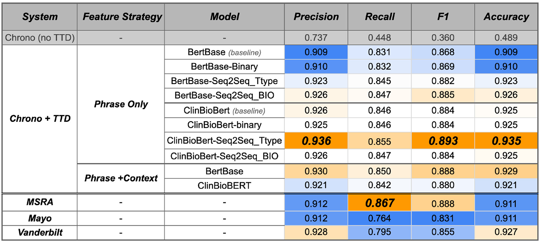Select the Recall column header
The height and width of the screenshot is (243, 540).
coord(380,17)
